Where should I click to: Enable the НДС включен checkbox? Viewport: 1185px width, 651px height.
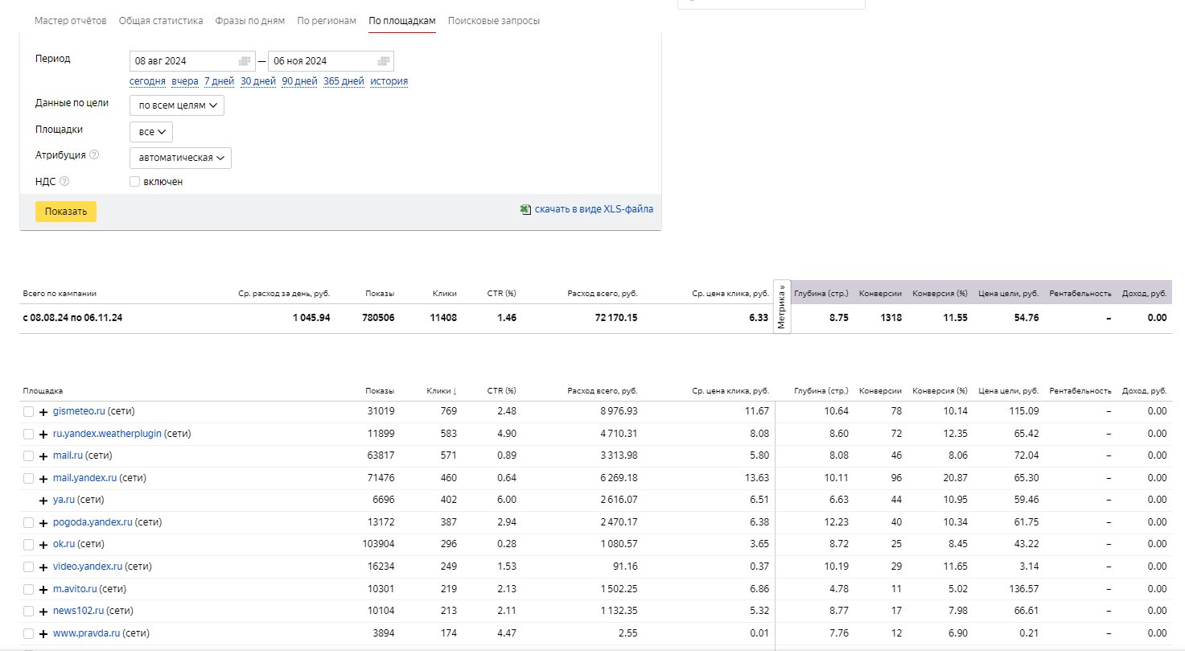(135, 182)
